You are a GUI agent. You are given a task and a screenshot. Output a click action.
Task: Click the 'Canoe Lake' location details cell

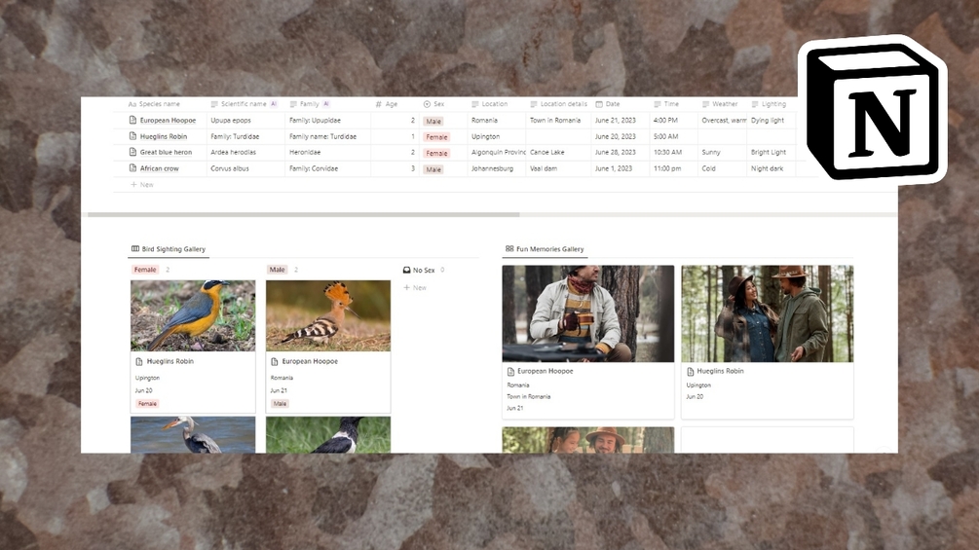pos(558,152)
